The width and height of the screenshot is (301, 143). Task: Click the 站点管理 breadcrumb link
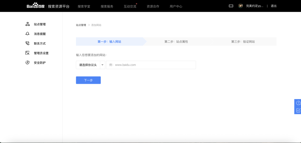[81, 25]
